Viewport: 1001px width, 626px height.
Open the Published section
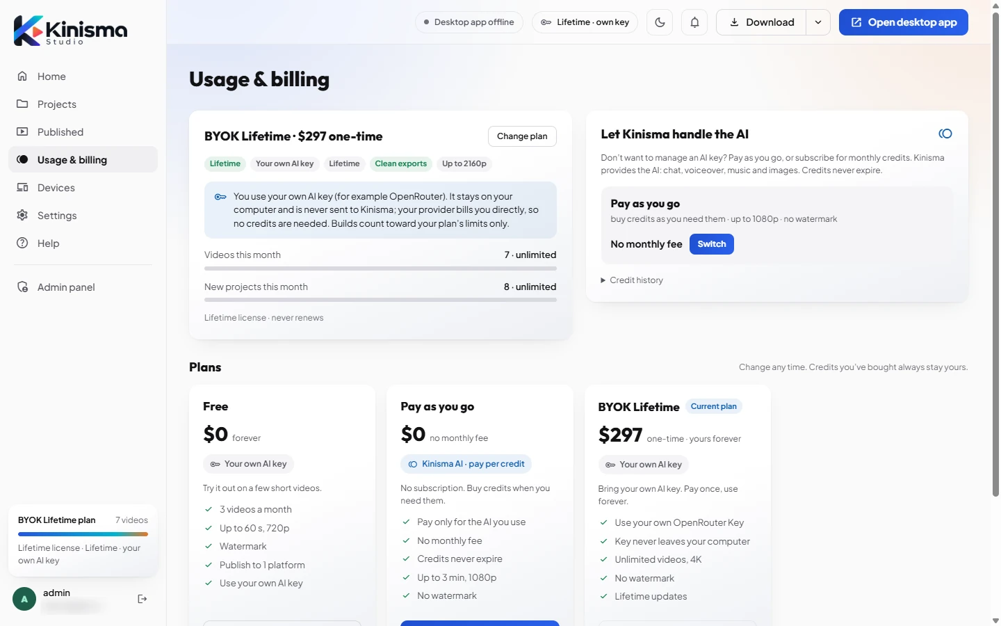coord(83,132)
